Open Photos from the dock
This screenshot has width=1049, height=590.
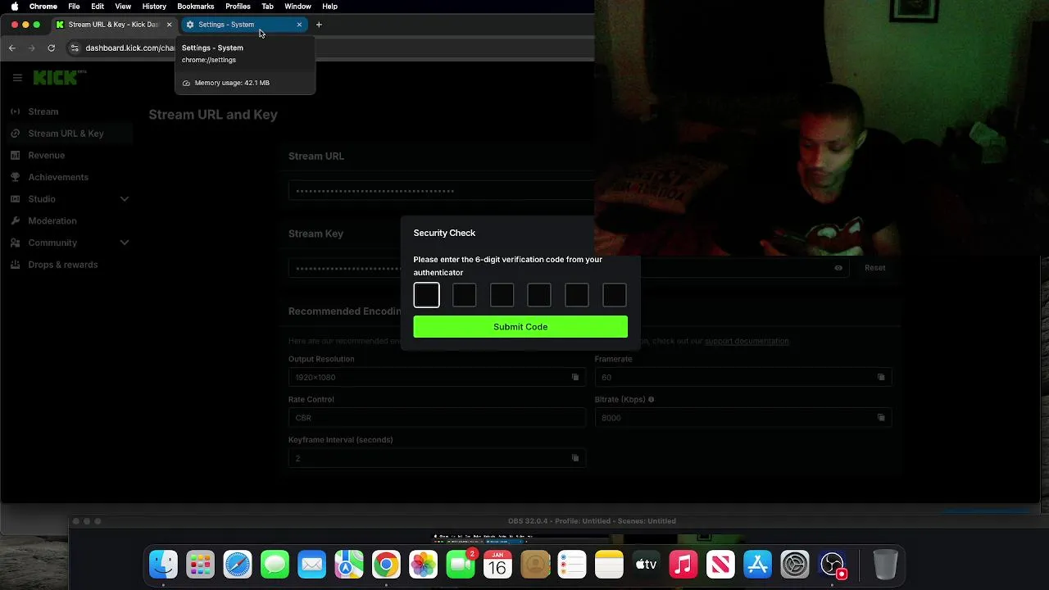(x=424, y=565)
